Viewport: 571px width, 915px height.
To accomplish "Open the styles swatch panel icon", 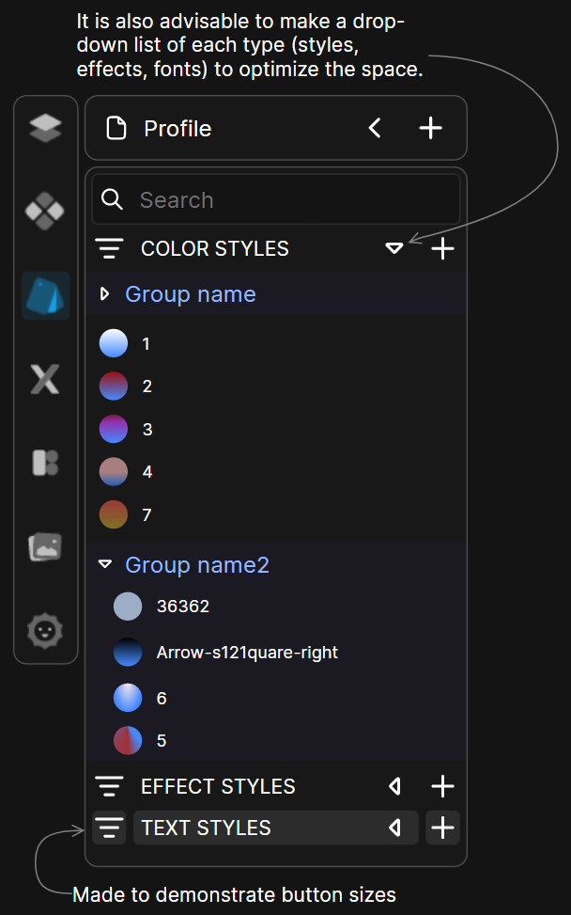I will 45,296.
